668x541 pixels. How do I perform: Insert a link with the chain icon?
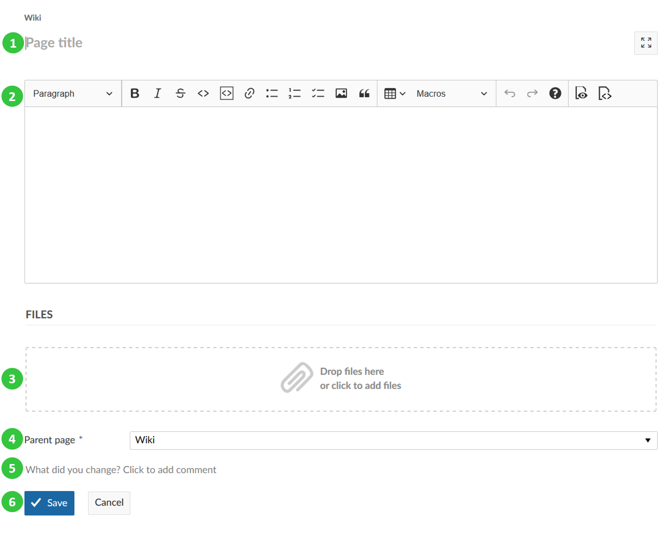pos(249,93)
